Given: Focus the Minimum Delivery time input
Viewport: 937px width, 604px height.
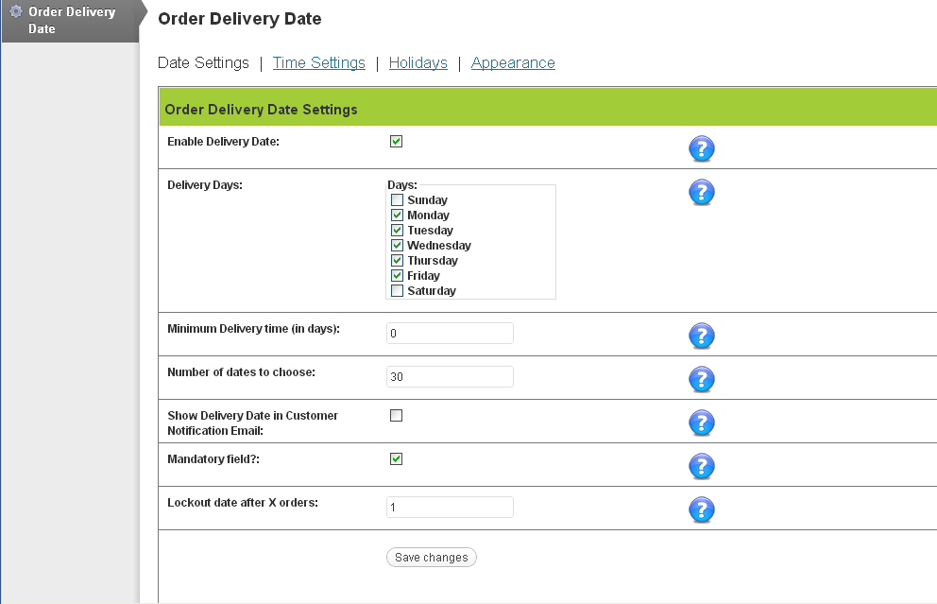Looking at the screenshot, I should [x=450, y=333].
